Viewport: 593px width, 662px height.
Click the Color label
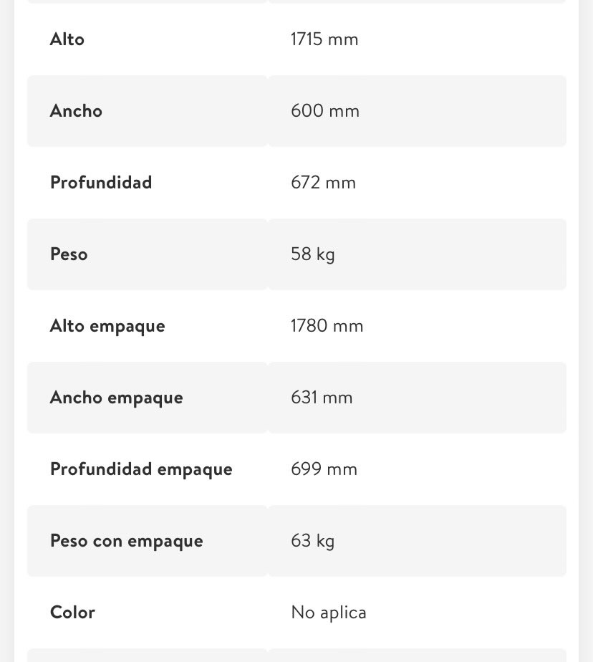click(72, 612)
